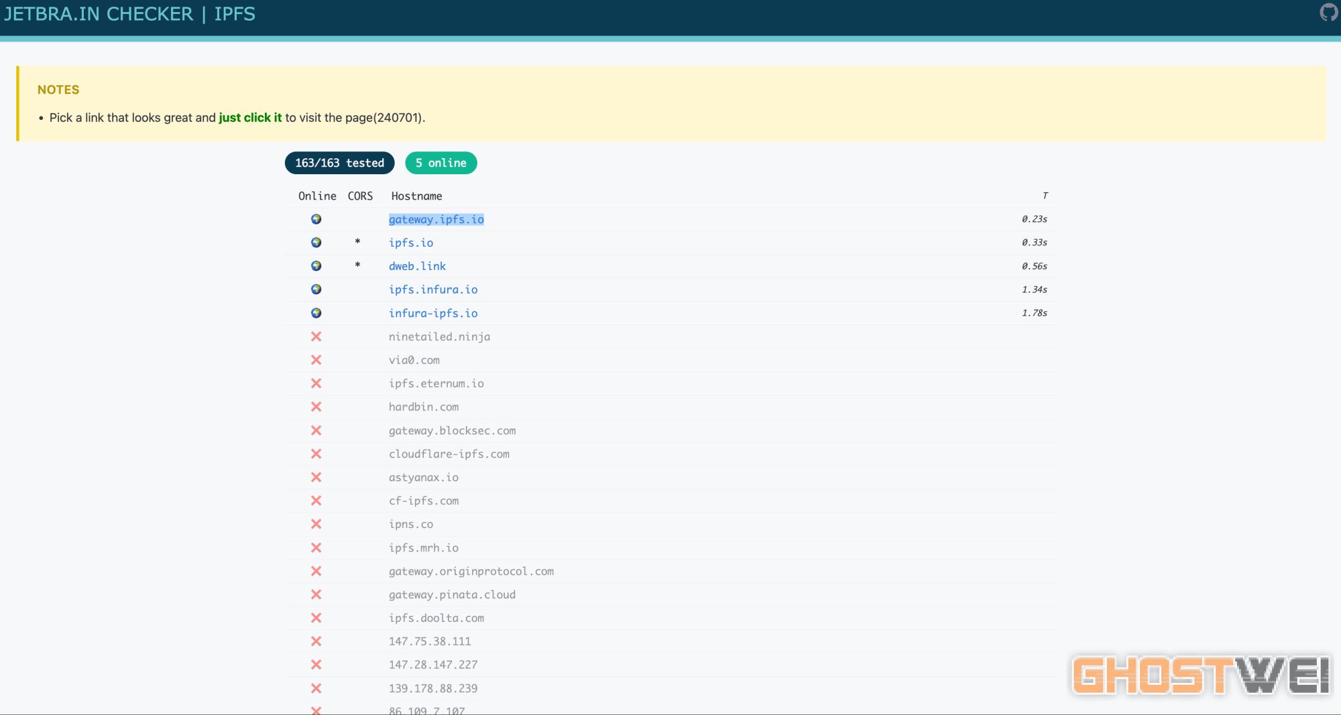The width and height of the screenshot is (1341, 715).
Task: Click the '5 online' badge
Action: pyautogui.click(x=441, y=163)
